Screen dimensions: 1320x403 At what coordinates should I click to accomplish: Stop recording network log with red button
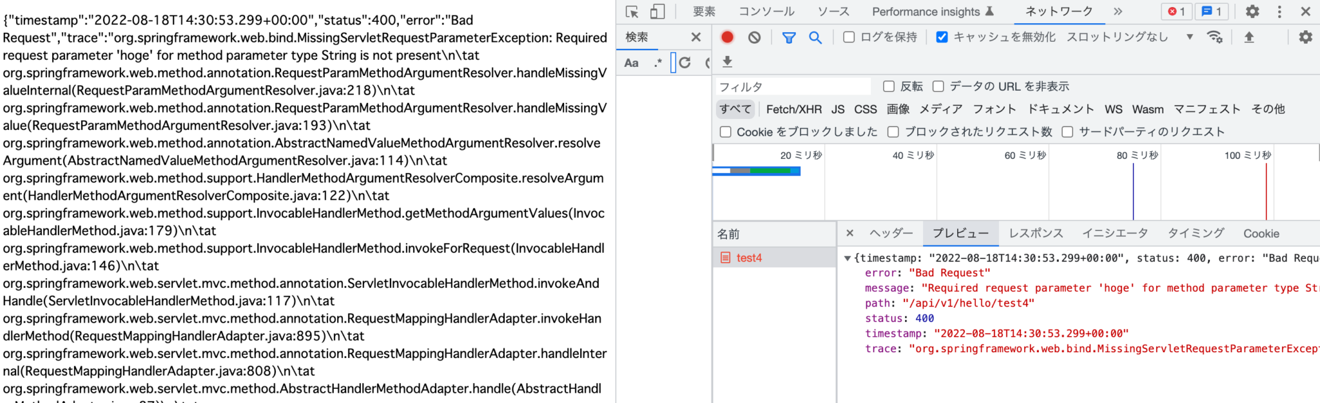[727, 37]
